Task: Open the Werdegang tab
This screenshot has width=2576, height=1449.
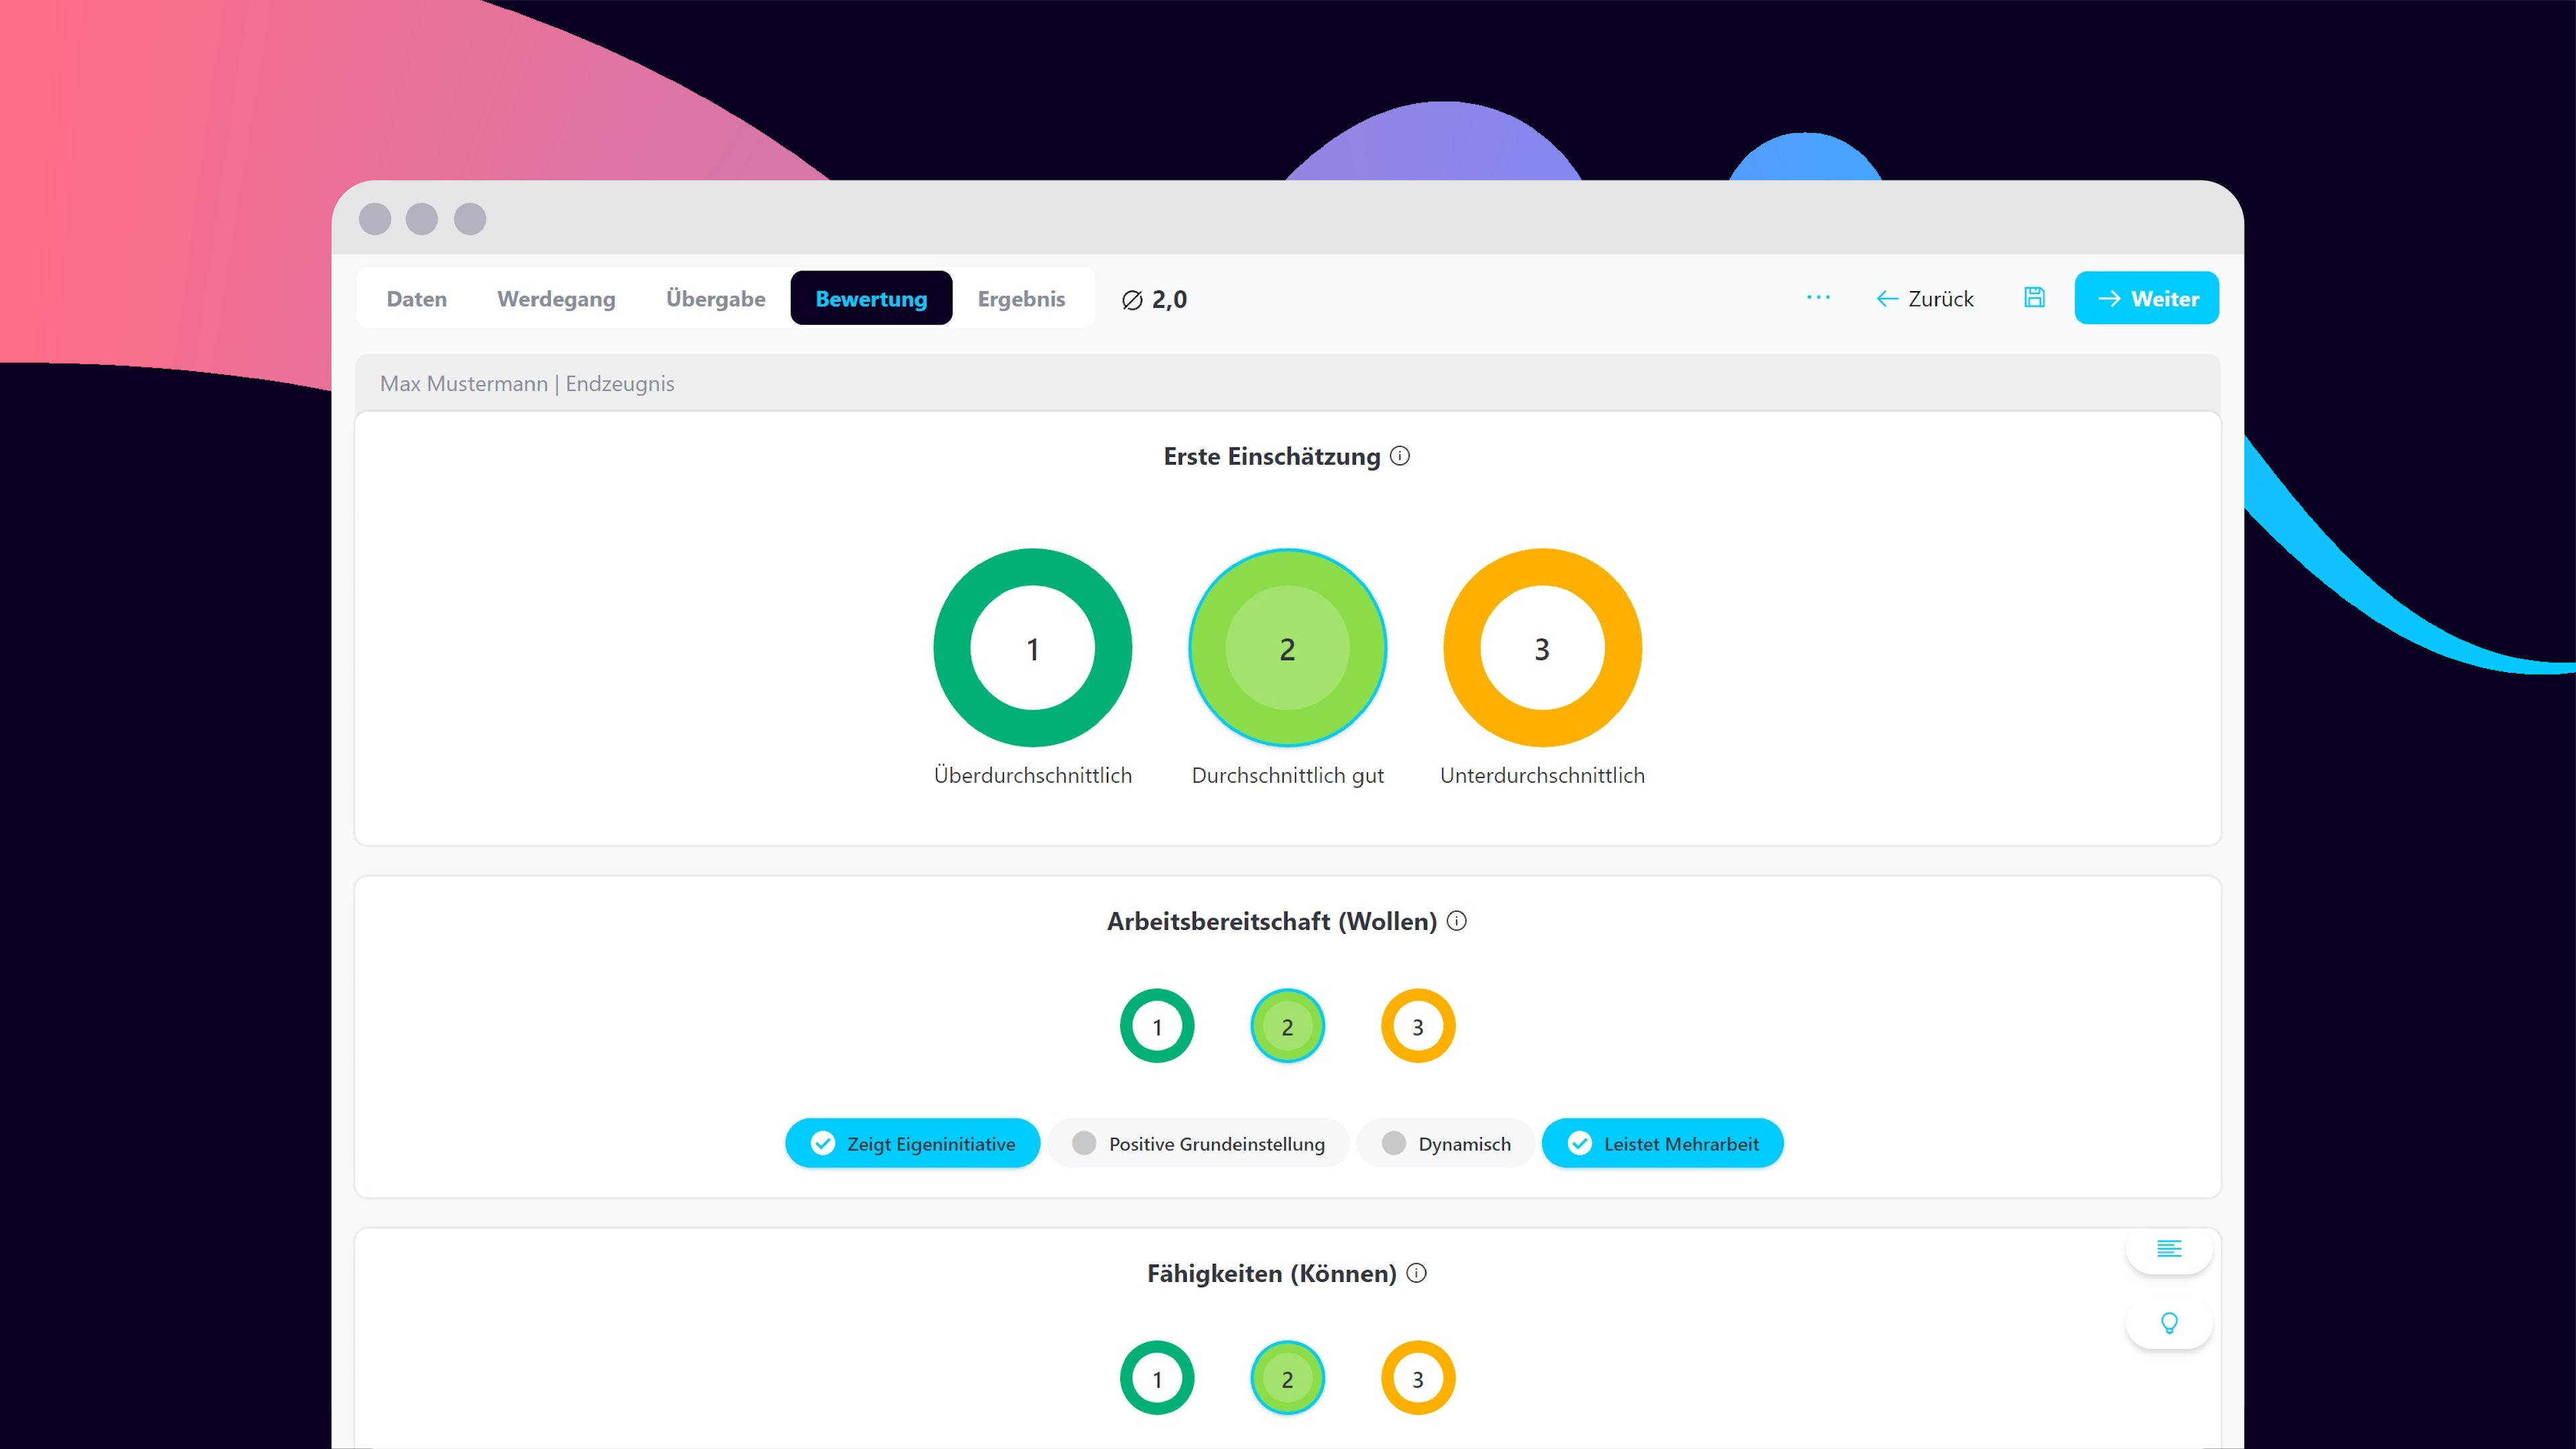Action: (556, 299)
